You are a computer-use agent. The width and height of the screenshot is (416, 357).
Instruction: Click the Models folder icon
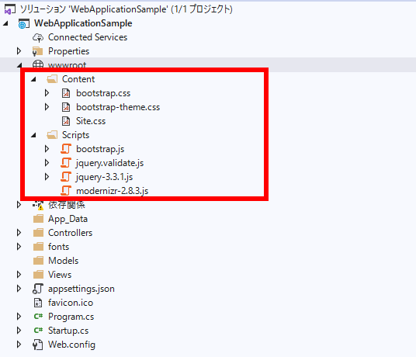39,261
